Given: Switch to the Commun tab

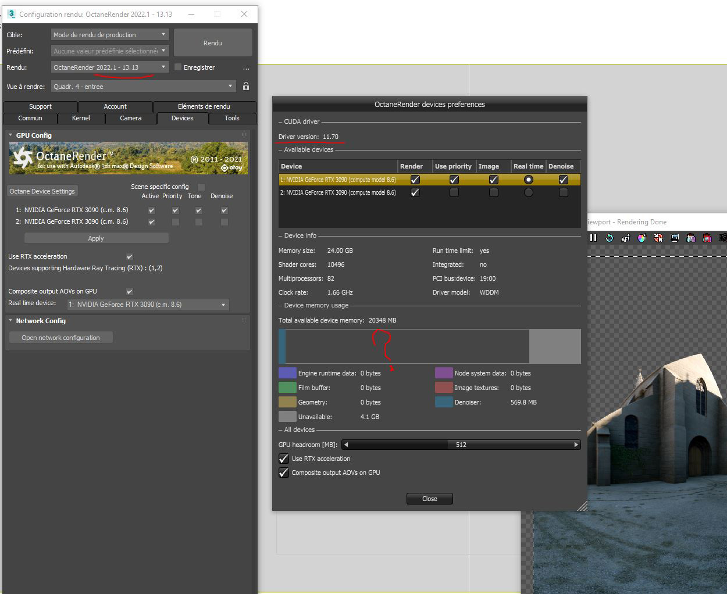Looking at the screenshot, I should [30, 118].
